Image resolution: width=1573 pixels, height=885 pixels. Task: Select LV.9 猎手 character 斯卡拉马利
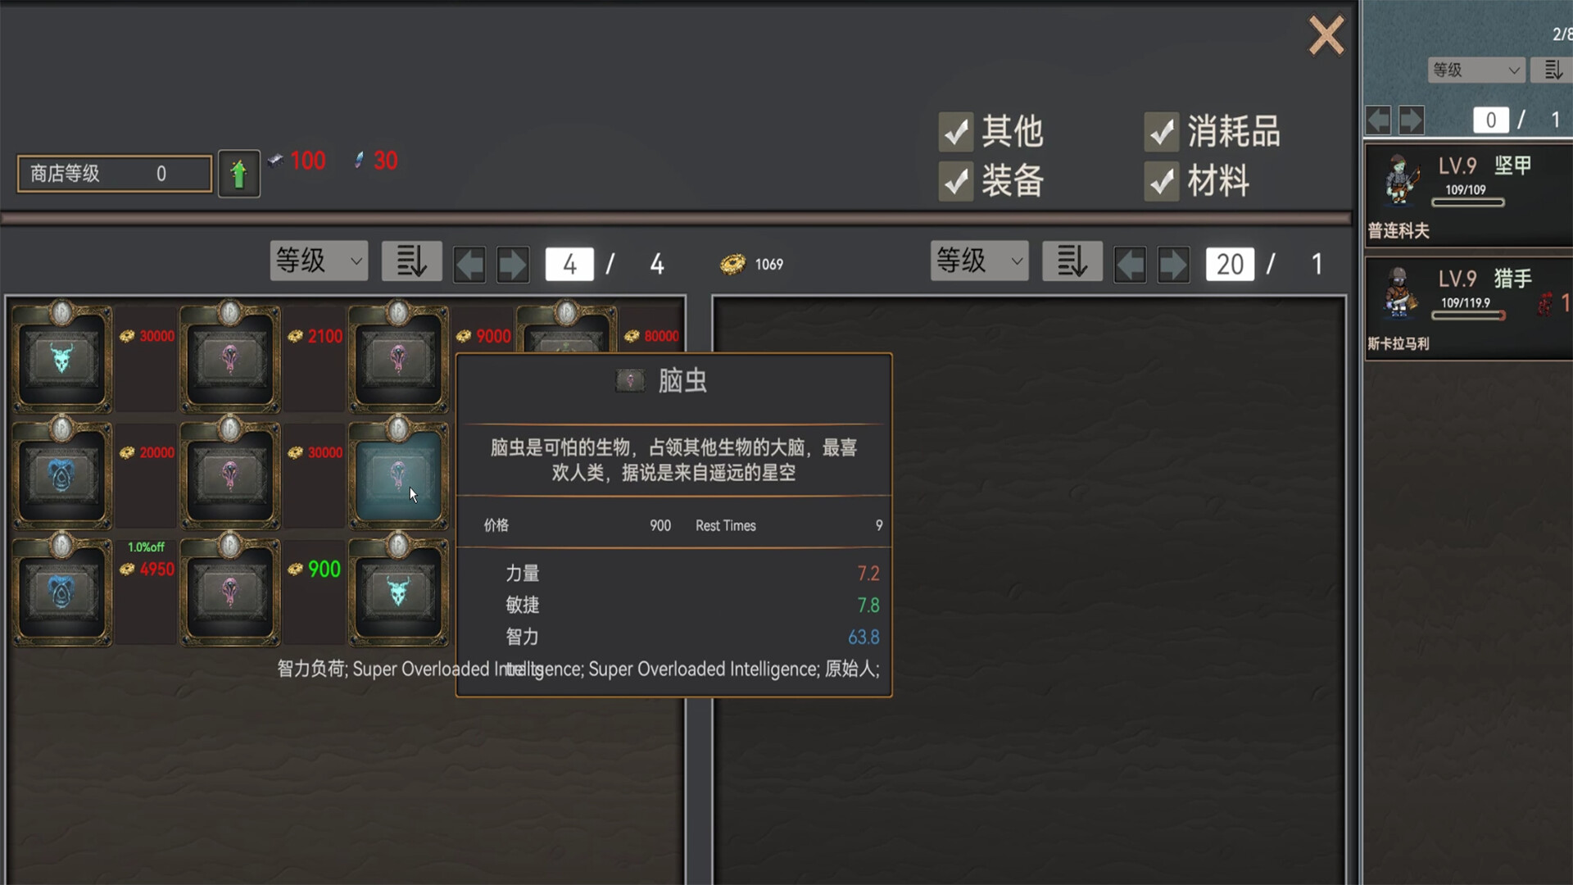(1468, 308)
